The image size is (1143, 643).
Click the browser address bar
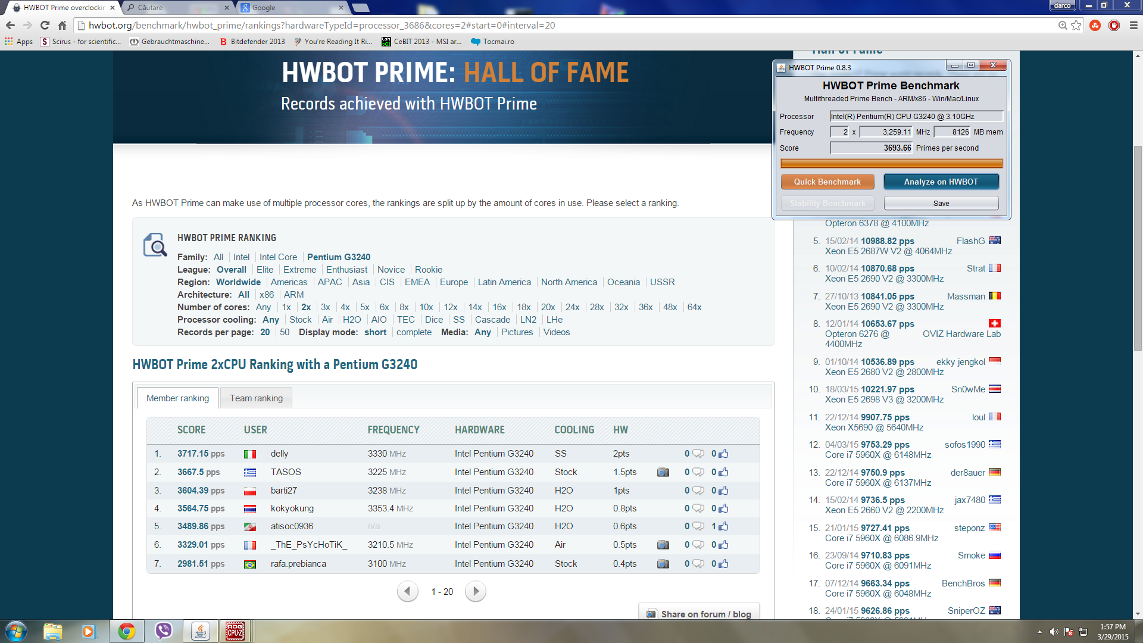pyautogui.click(x=566, y=25)
